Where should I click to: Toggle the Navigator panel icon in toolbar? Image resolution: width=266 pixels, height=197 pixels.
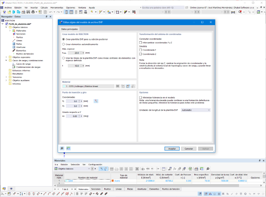pos(66,12)
